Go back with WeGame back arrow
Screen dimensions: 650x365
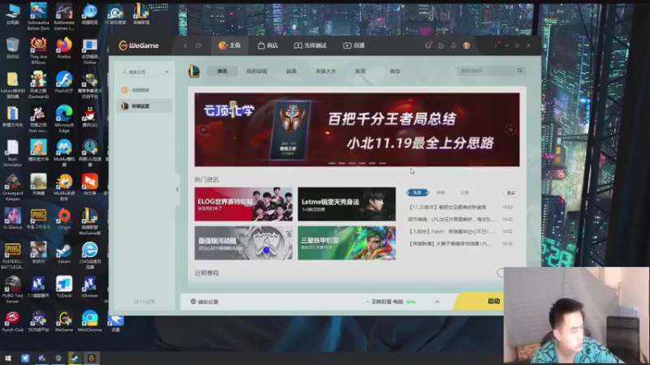(x=185, y=45)
